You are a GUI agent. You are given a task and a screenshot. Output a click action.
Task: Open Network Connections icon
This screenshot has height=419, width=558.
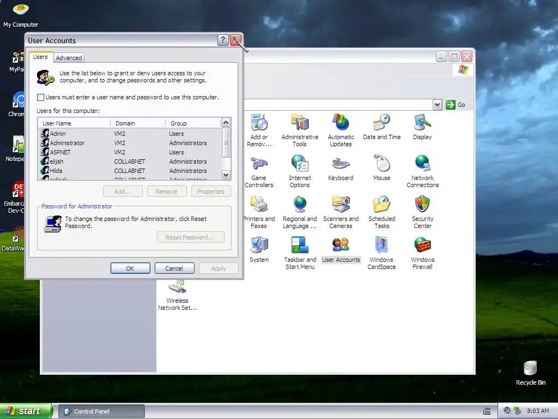pyautogui.click(x=422, y=171)
